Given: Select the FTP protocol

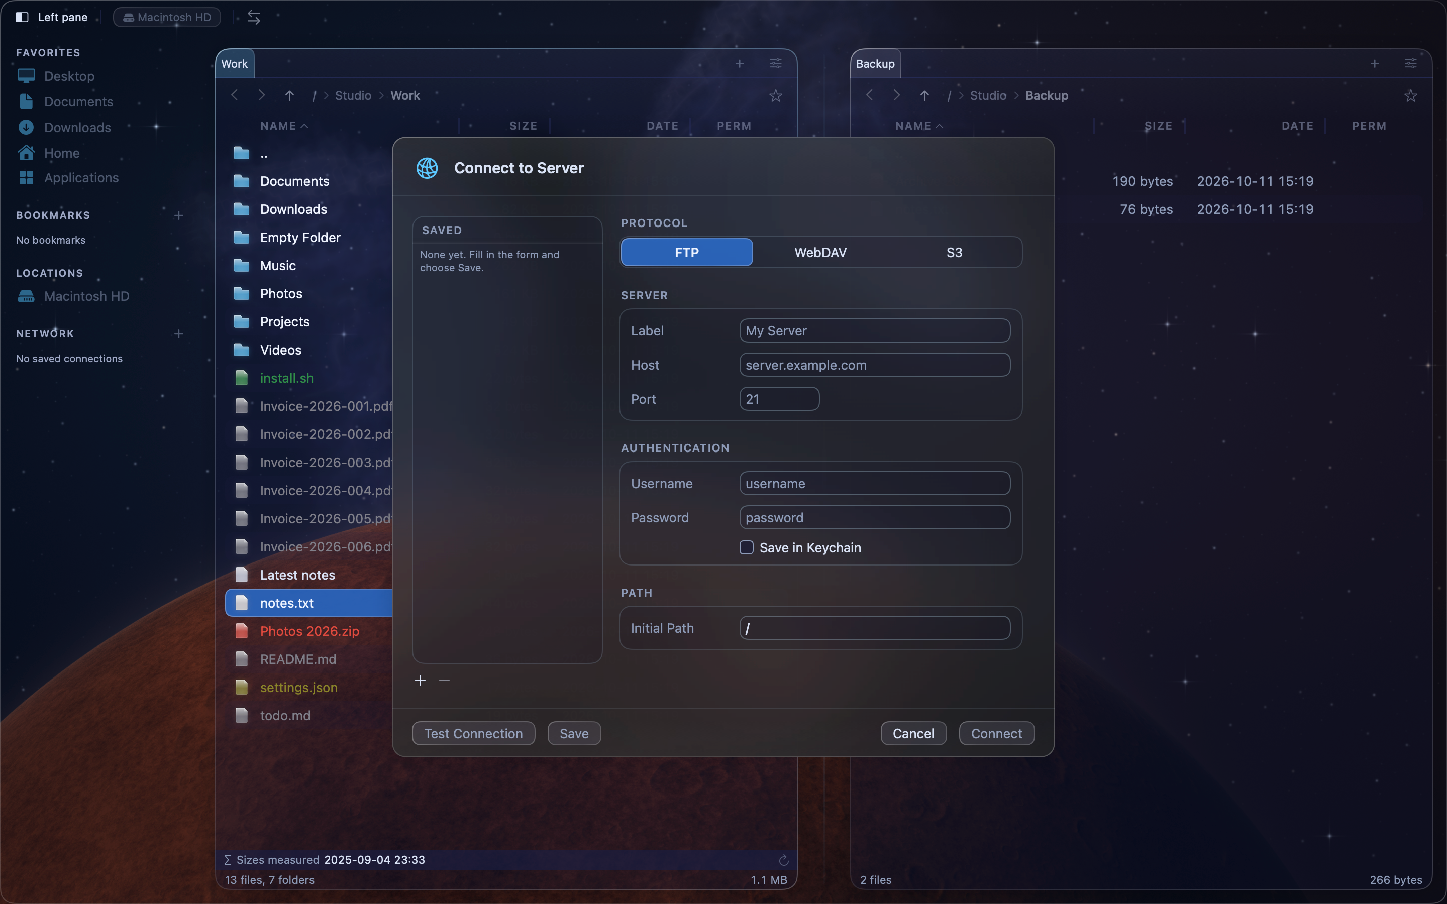Looking at the screenshot, I should pyautogui.click(x=686, y=252).
